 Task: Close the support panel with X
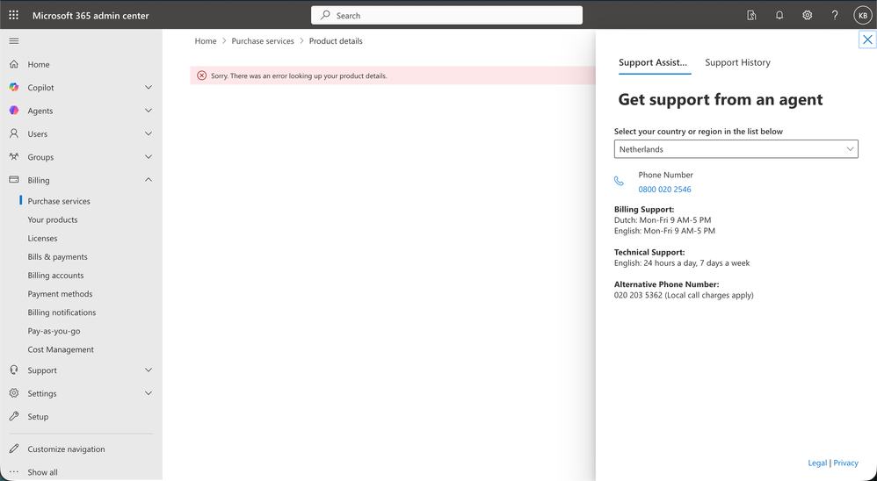tap(867, 39)
